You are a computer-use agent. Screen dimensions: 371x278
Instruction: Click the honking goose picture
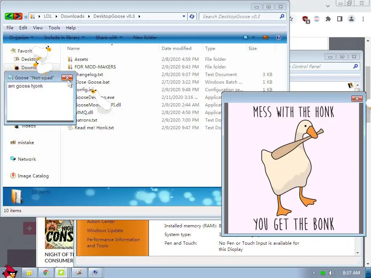pos(293,168)
